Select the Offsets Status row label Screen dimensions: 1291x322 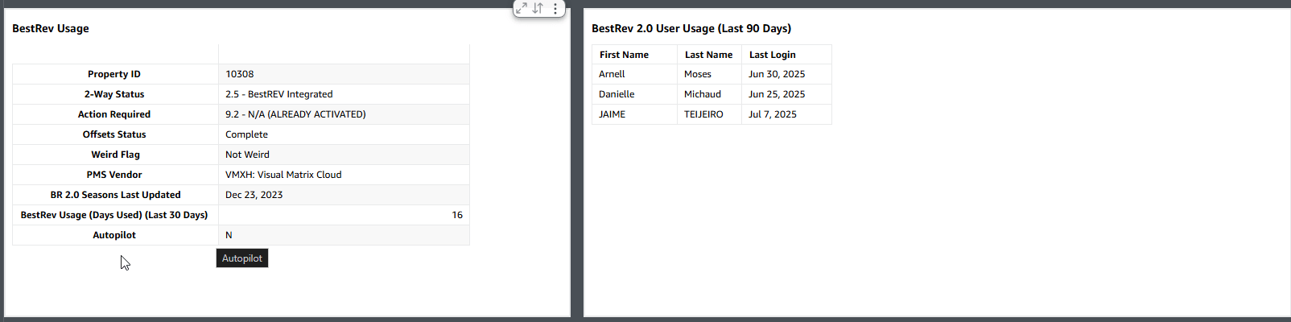coord(114,134)
